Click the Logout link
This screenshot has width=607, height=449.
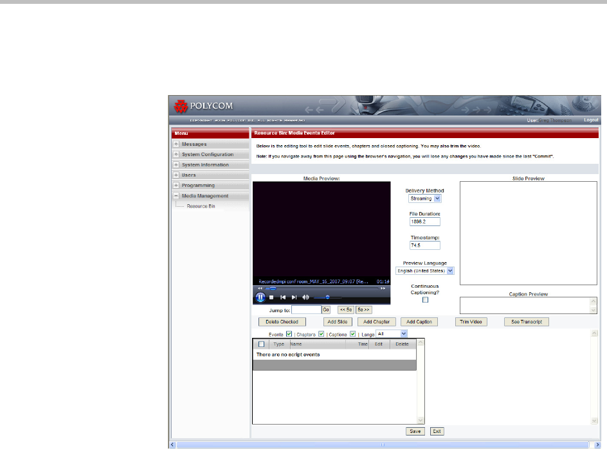[x=591, y=120]
